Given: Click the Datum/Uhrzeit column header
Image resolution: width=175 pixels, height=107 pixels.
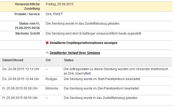Looking at the screenshot, I should pyautogui.click(x=13, y=60).
